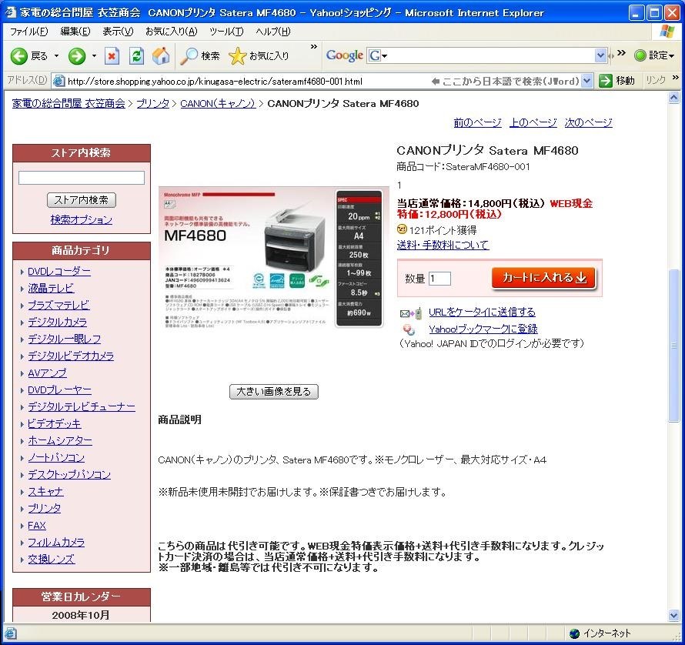Open the File (ファイル) menu
685x645 pixels.
click(x=28, y=32)
